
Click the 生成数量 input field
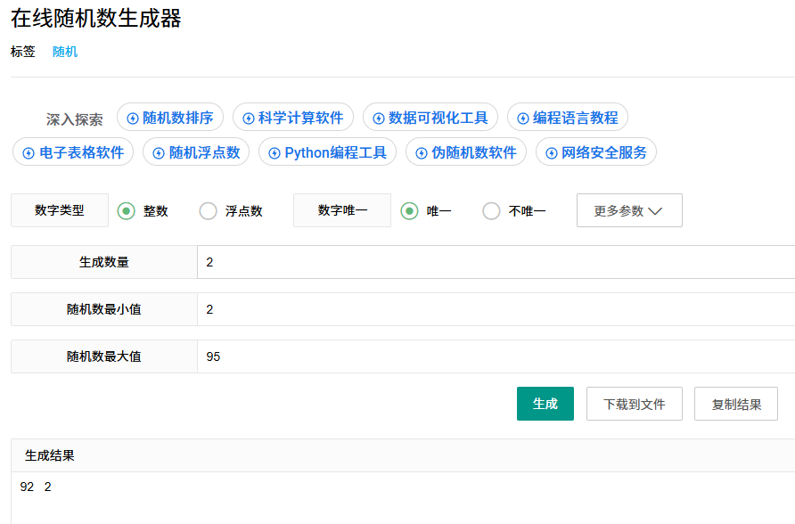(495, 262)
